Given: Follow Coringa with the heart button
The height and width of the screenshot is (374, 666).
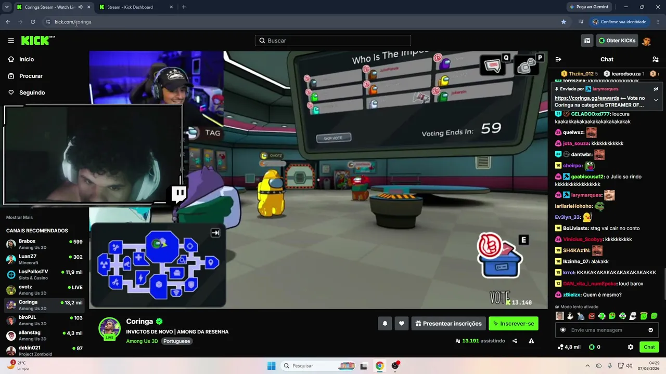Looking at the screenshot, I should [402, 324].
